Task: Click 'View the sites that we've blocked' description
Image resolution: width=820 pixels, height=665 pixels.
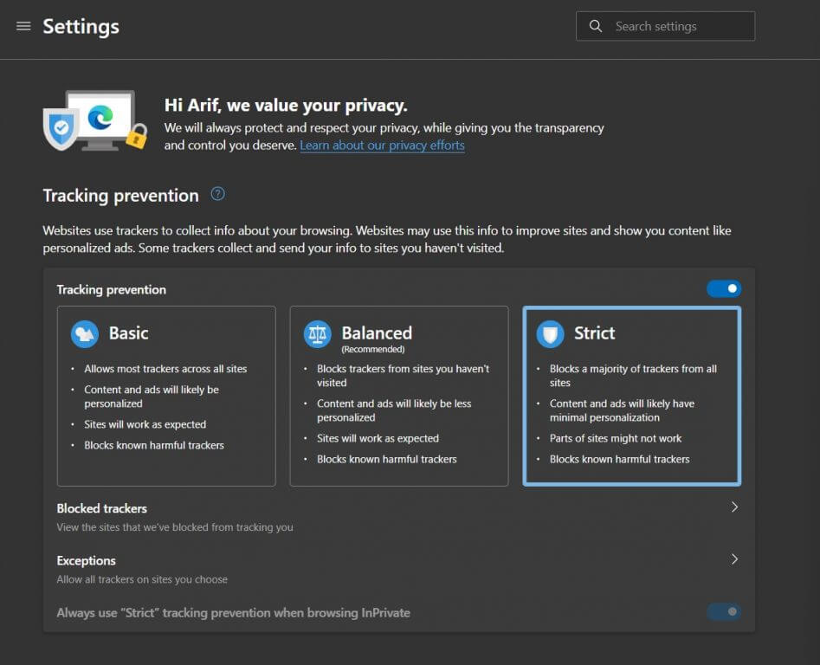Action: tap(175, 527)
